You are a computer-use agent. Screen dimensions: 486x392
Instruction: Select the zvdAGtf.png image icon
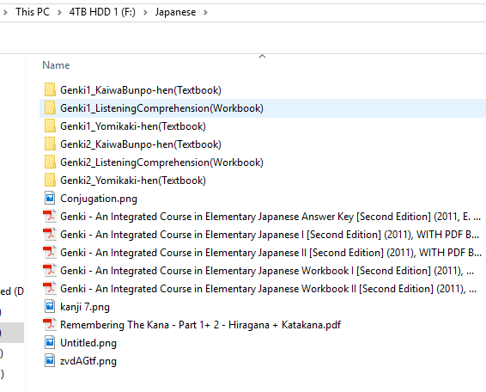click(50, 360)
